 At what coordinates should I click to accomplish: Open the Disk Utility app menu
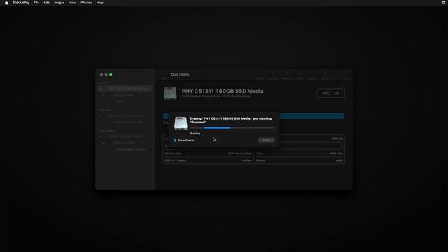tap(21, 3)
